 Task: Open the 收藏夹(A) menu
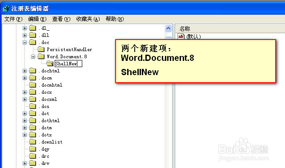pyautogui.click(x=88, y=19)
